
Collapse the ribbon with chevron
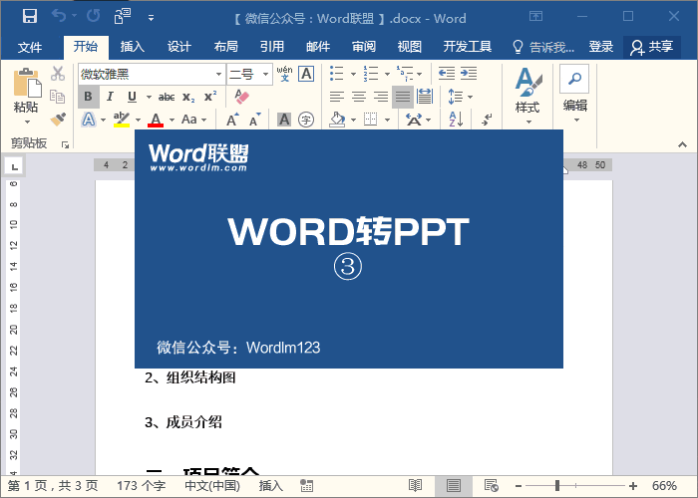point(682,144)
